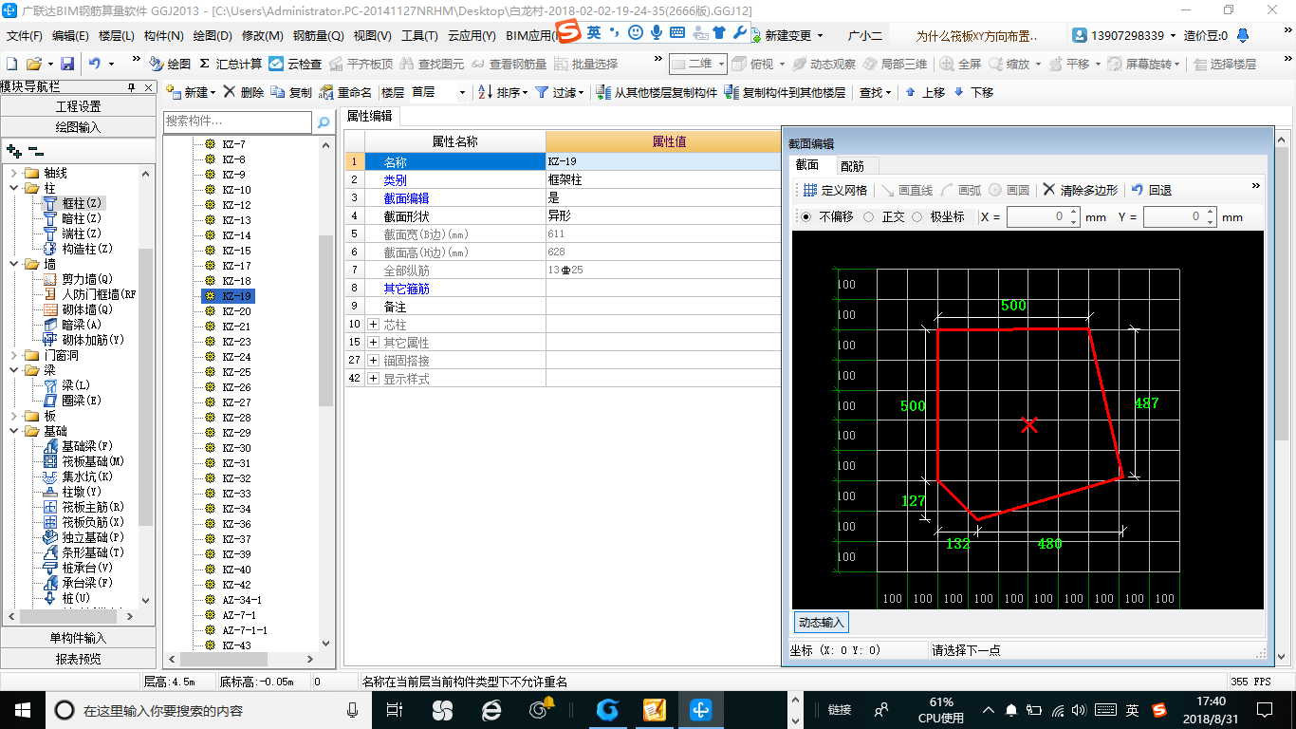
Task: Click the open folder icon
Action: click(x=33, y=64)
